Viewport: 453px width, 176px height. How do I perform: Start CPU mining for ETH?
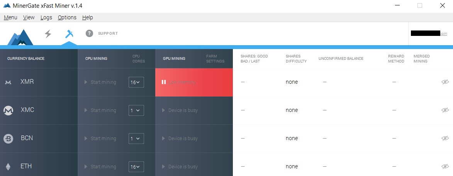click(100, 166)
